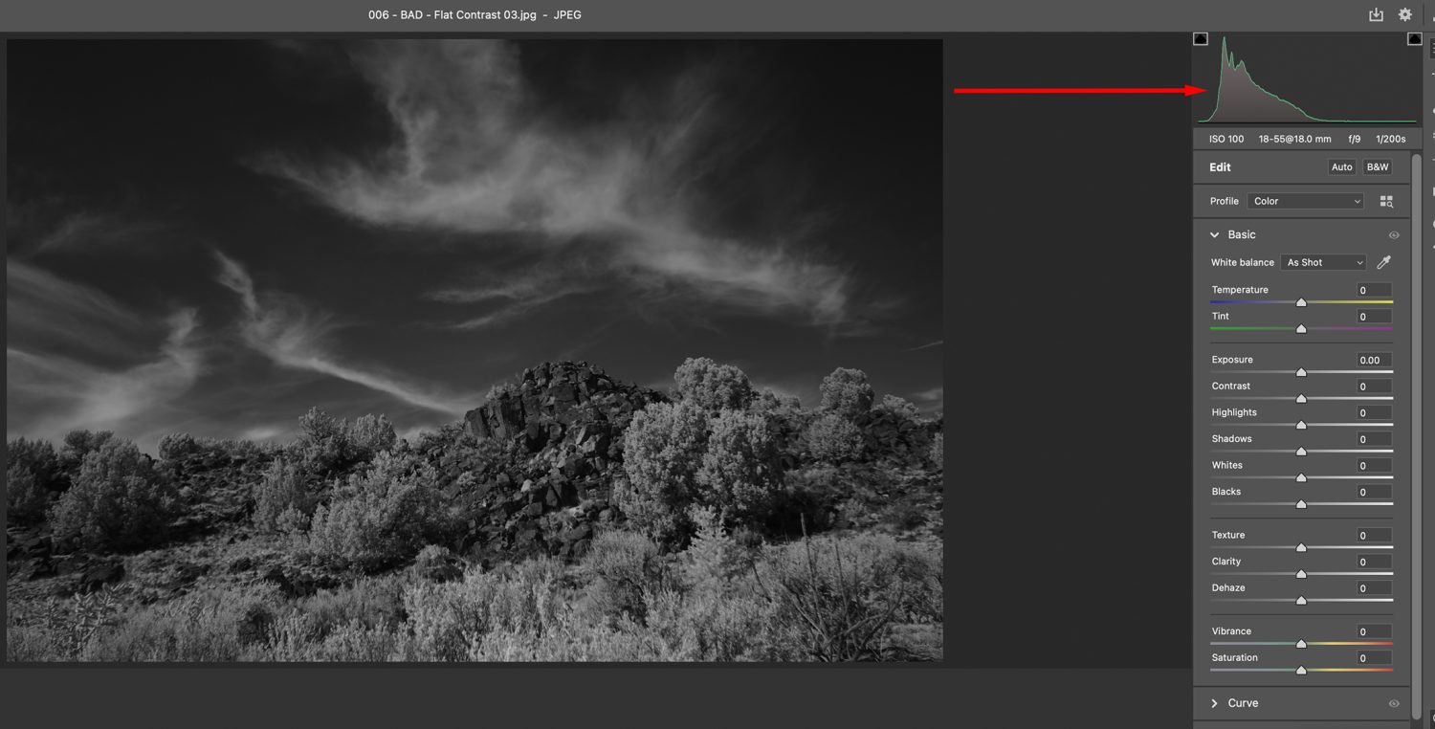This screenshot has height=729, width=1435.
Task: Click the Tint slider handle
Action: tap(1301, 329)
